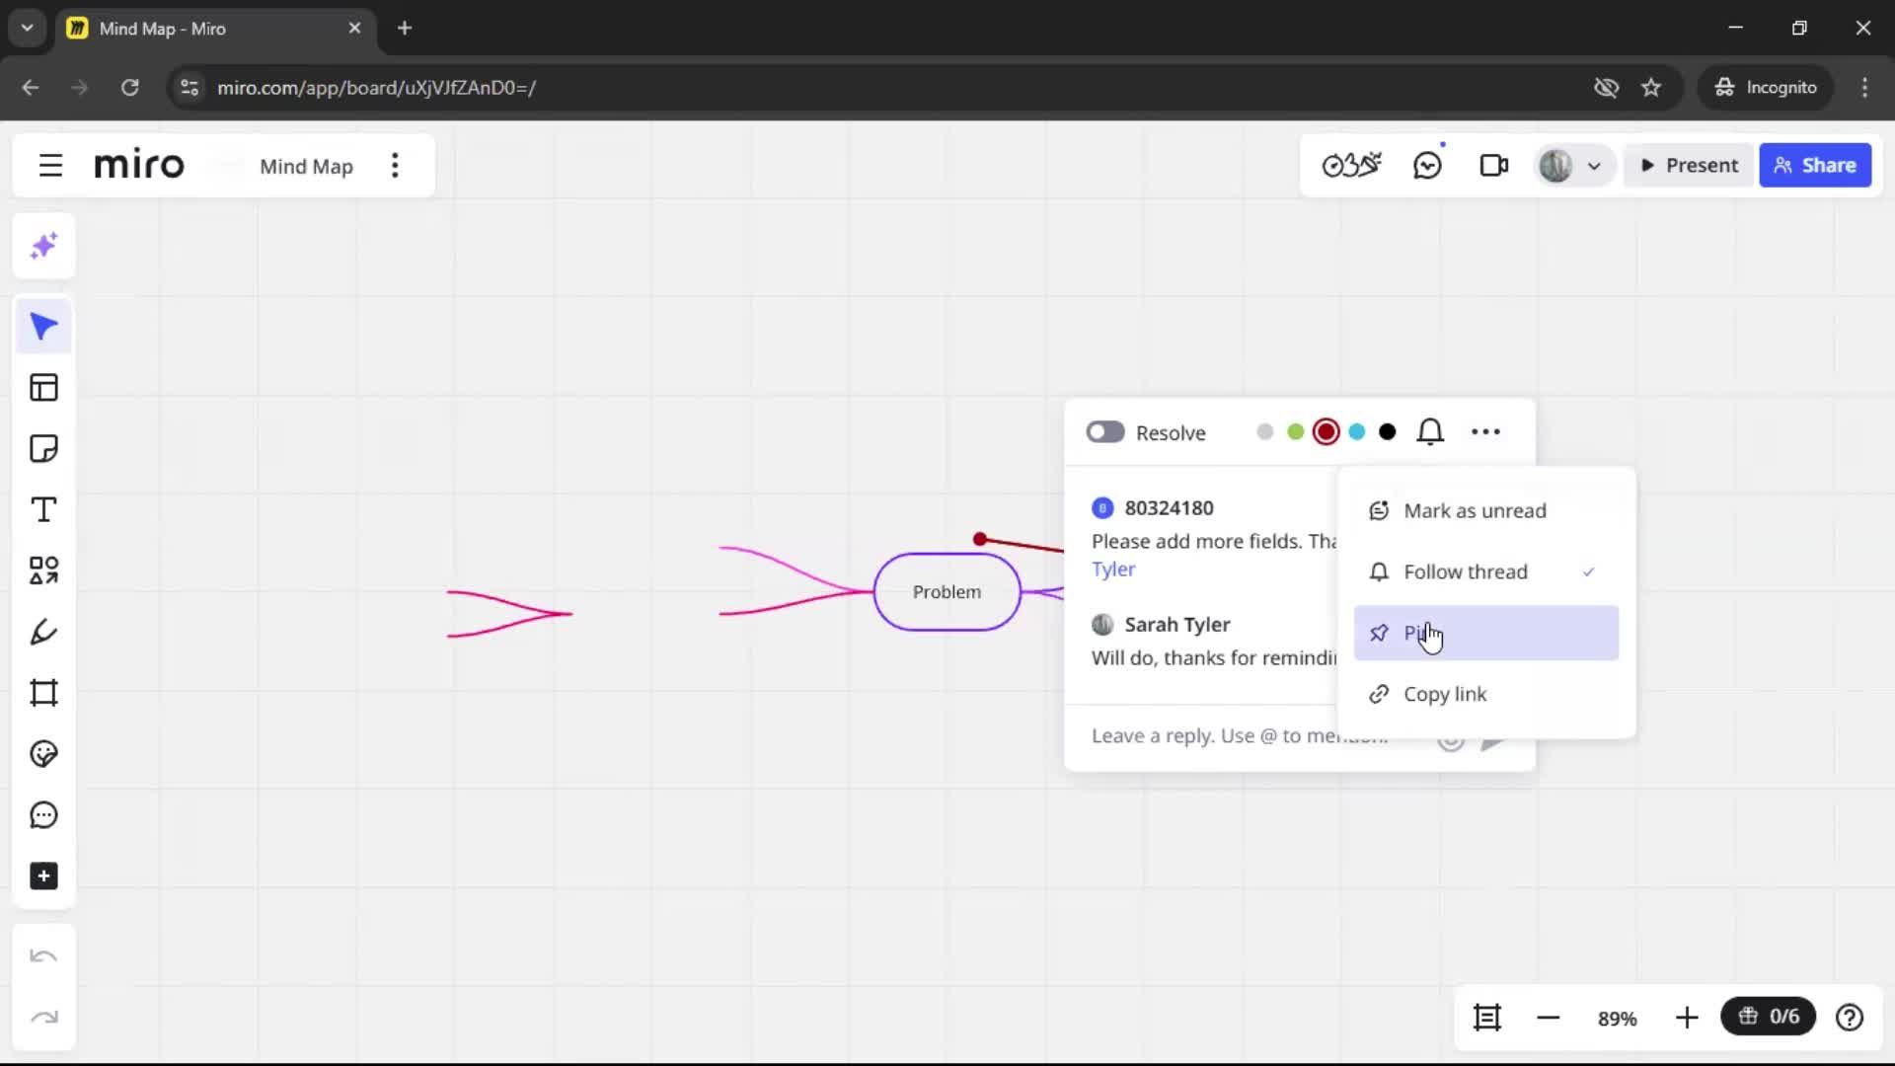Click the Undo arrow
This screenshot has width=1895, height=1066.
click(43, 956)
